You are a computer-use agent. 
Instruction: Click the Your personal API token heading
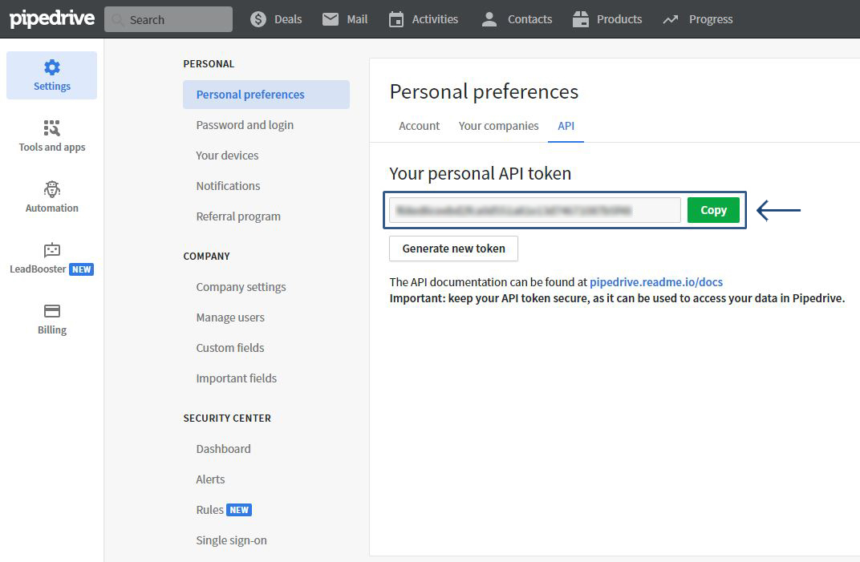[x=480, y=173]
